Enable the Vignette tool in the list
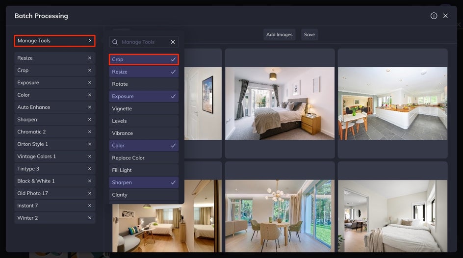This screenshot has height=258, width=463. [144, 108]
